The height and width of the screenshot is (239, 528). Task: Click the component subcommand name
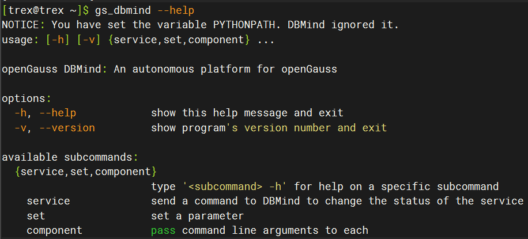[x=54, y=230]
